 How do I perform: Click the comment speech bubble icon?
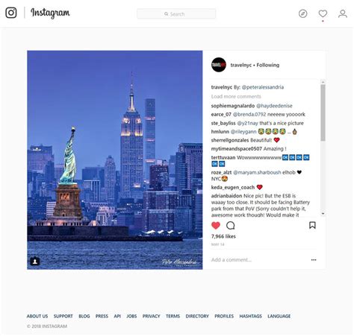(230, 226)
